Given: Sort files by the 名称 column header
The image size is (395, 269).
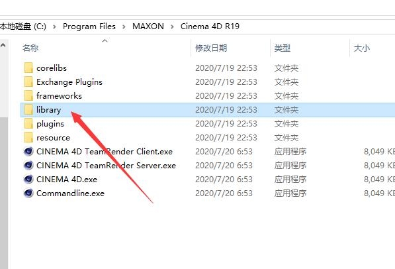Looking at the screenshot, I should coord(30,48).
